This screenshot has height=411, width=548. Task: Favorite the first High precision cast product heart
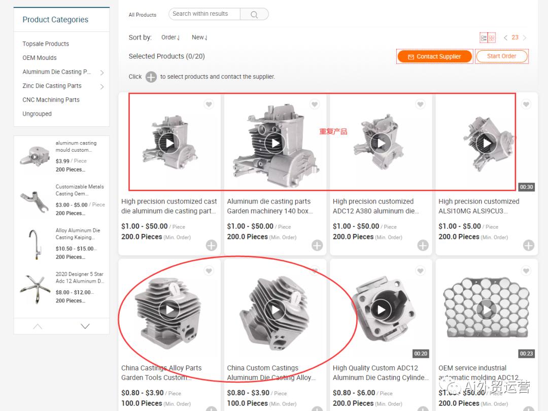[x=209, y=104]
